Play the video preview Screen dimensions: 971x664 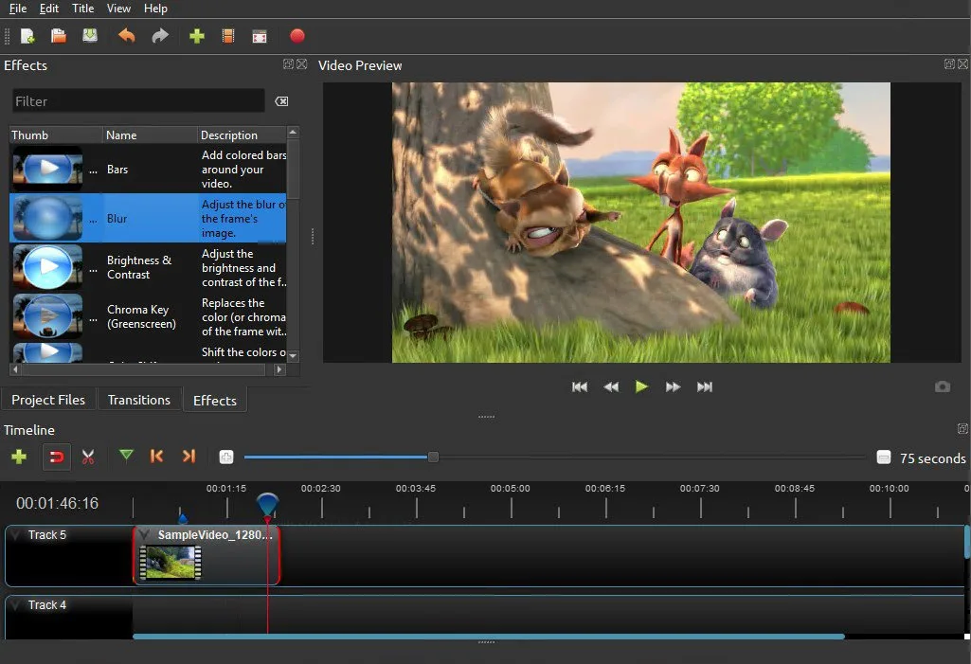tap(641, 386)
